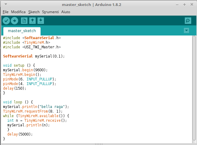The width and height of the screenshot is (197, 145).
Task: Click the 'int n = TinyWireM.receive();' line
Action: pyautogui.click(x=37, y=121)
